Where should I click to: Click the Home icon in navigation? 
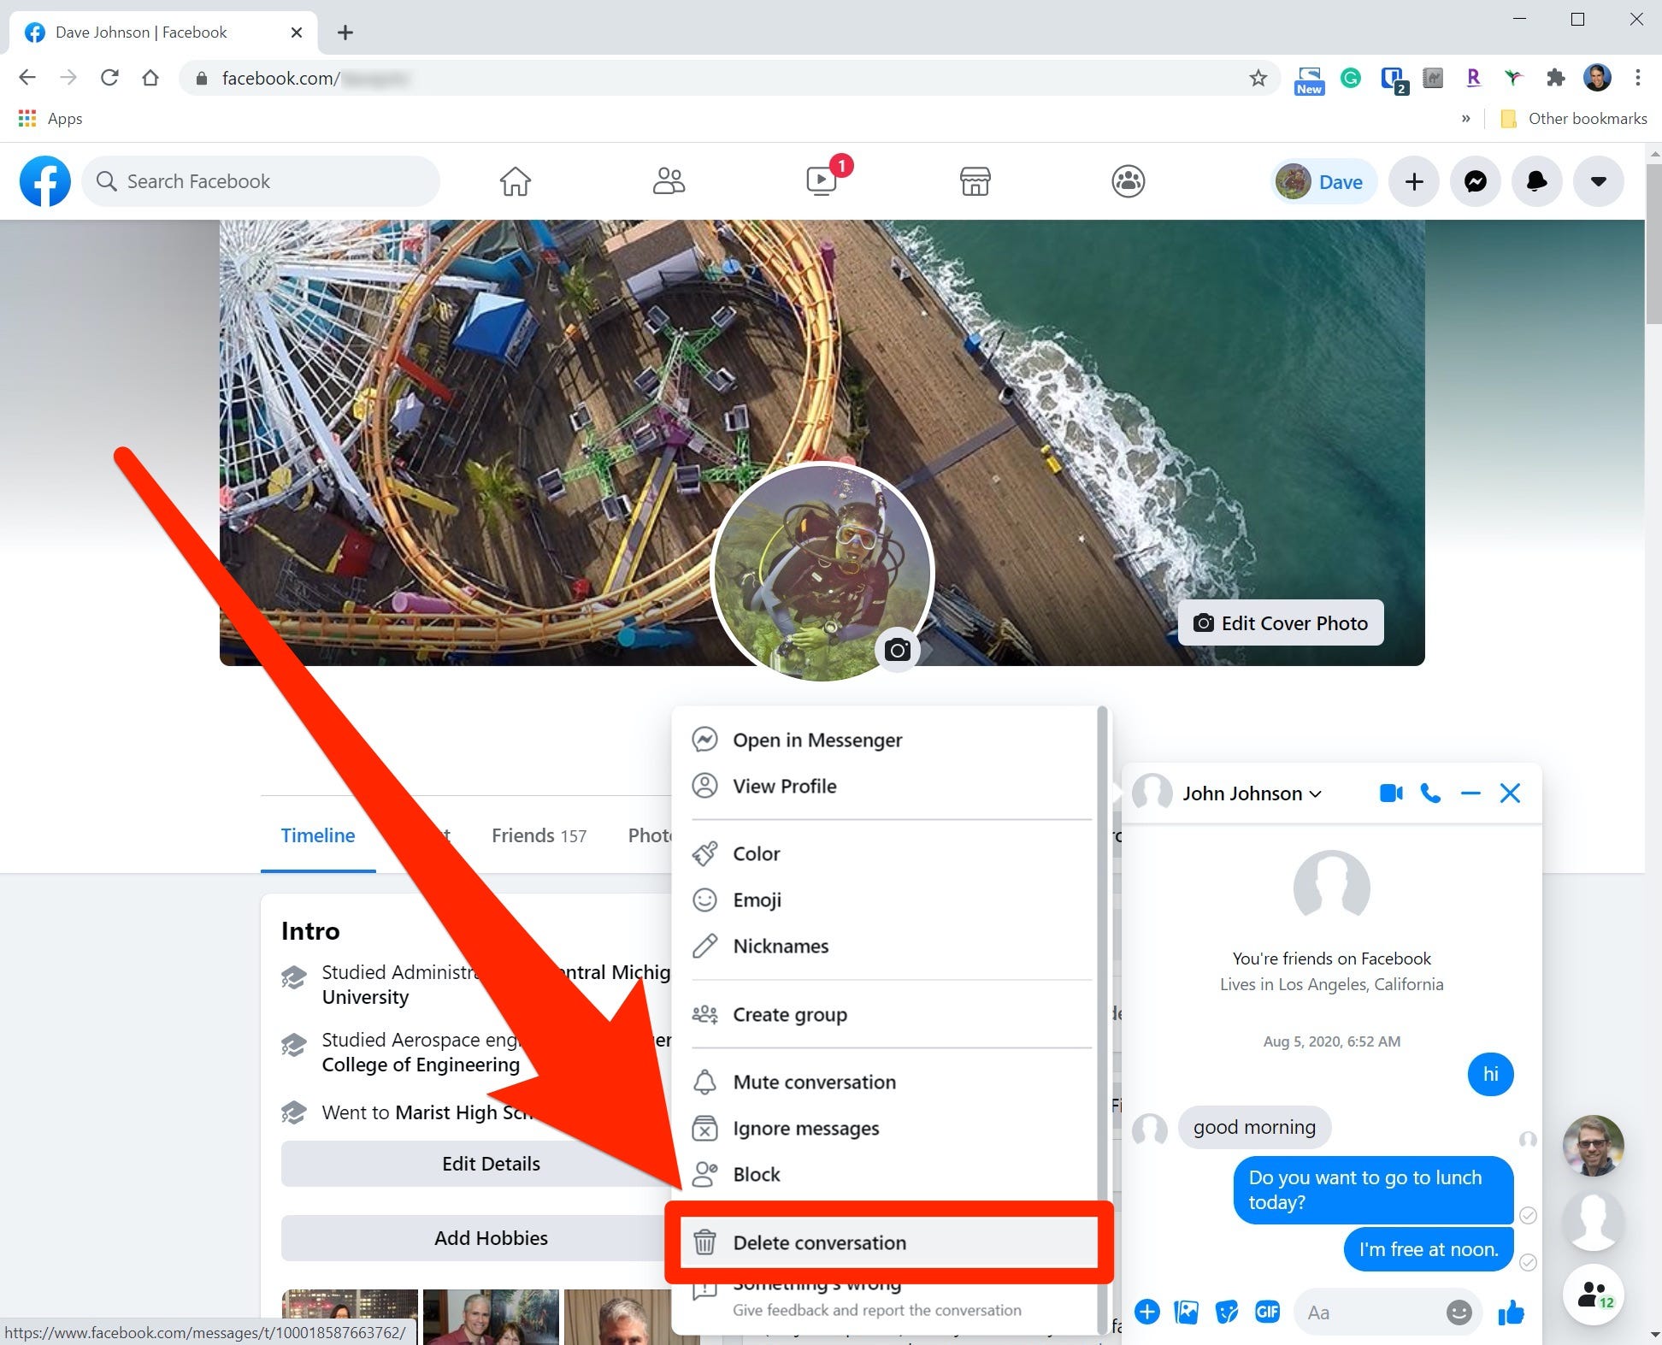point(514,181)
